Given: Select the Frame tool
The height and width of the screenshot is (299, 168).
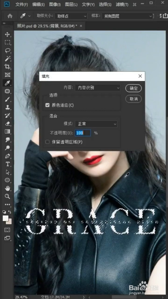Looking at the screenshot, I should [7, 75].
